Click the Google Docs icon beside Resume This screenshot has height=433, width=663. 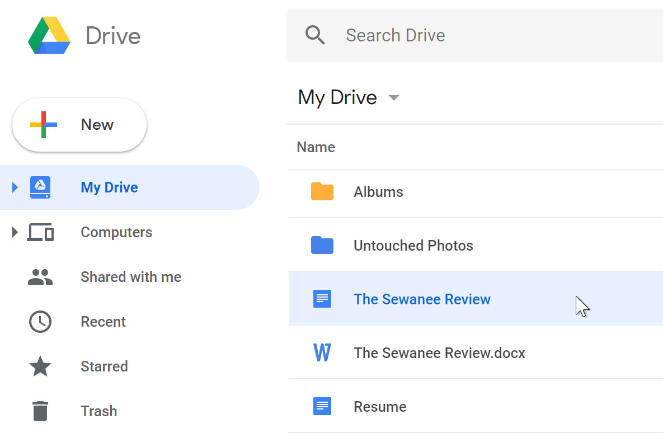tap(322, 407)
